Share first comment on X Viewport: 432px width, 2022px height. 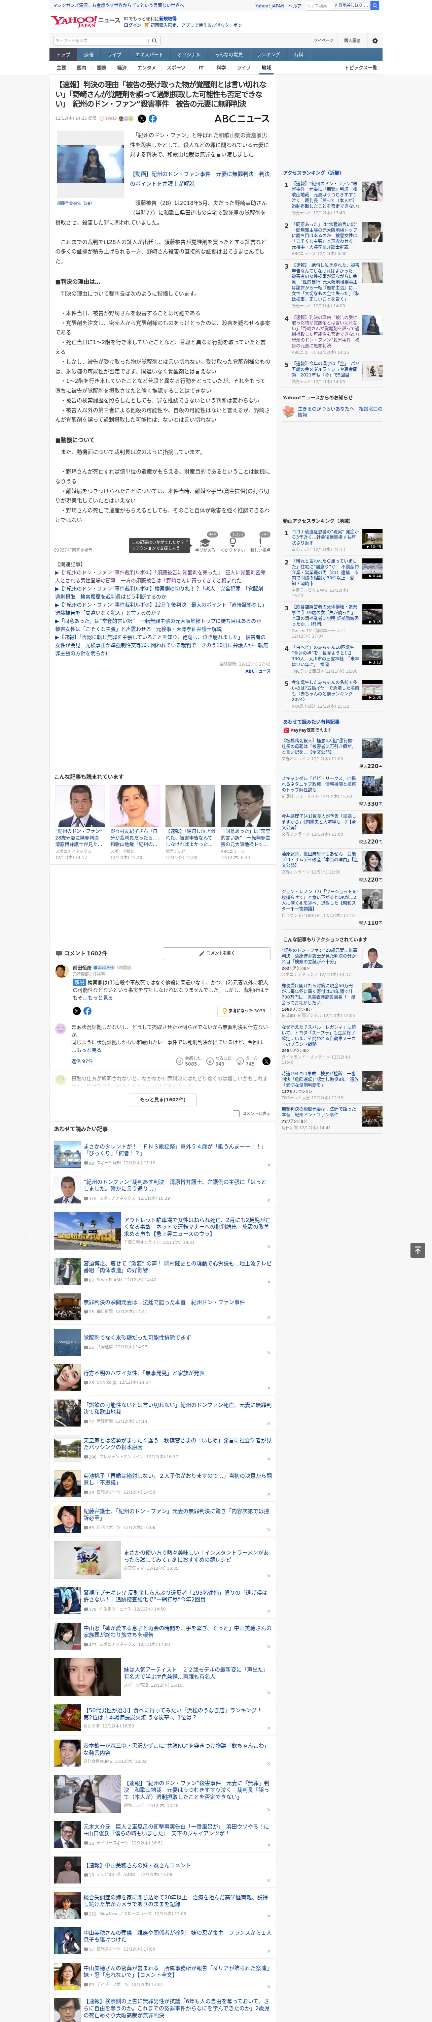coord(76,1010)
